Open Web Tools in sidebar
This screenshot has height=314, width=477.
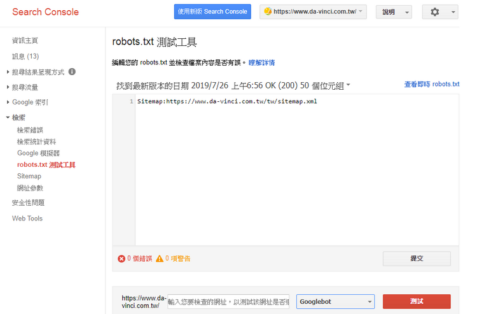point(27,218)
